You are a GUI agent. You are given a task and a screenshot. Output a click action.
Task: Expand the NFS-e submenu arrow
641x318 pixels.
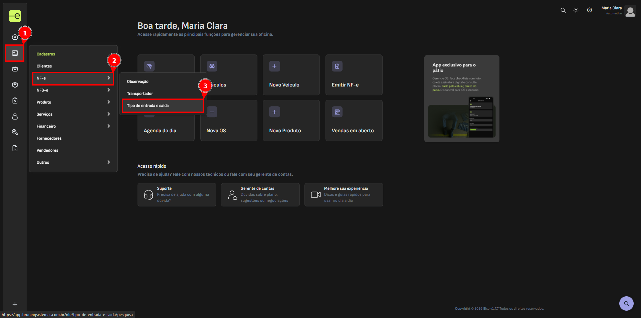109,90
